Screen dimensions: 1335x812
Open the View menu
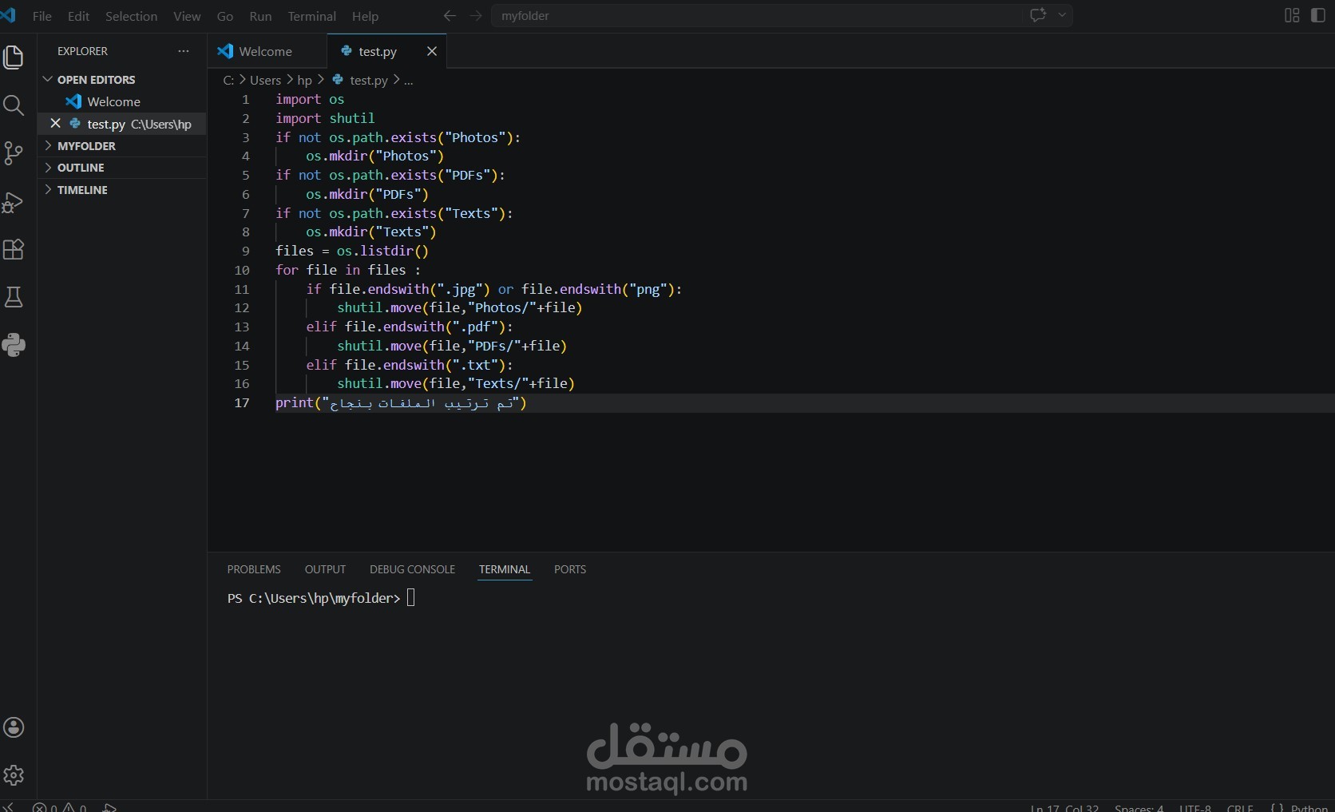[187, 16]
